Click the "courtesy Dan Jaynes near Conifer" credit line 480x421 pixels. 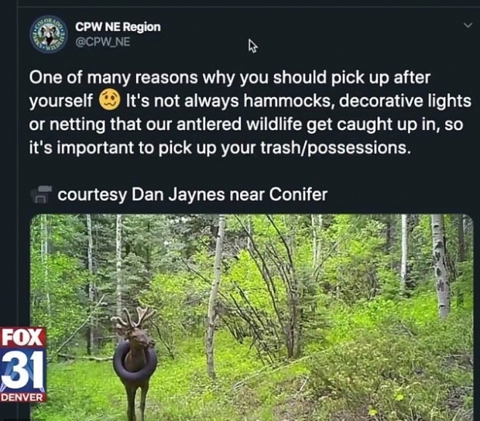(193, 194)
